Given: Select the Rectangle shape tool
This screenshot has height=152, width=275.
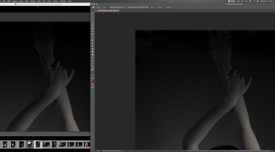Looking at the screenshot, I should pyautogui.click(x=92, y=66).
